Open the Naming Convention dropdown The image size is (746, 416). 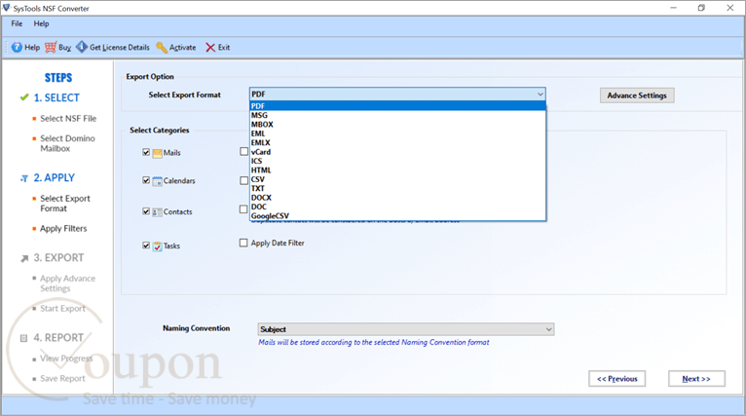(x=406, y=329)
